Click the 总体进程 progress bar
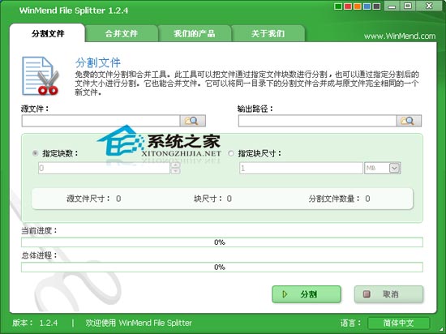 click(x=222, y=268)
